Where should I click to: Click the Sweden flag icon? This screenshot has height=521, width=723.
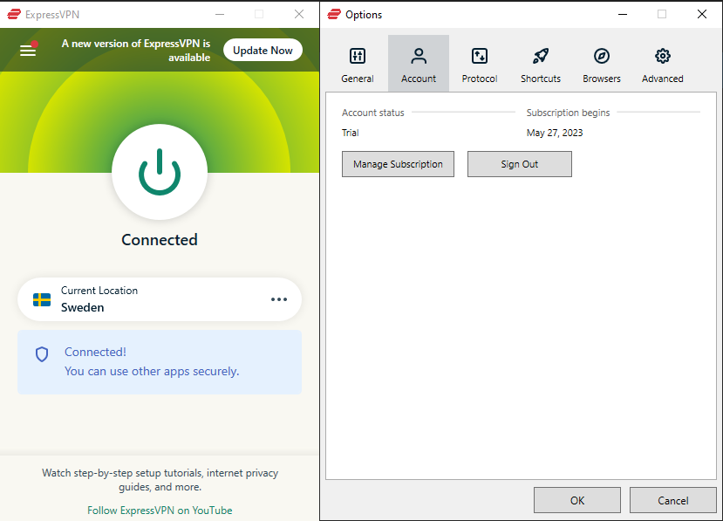(x=42, y=299)
